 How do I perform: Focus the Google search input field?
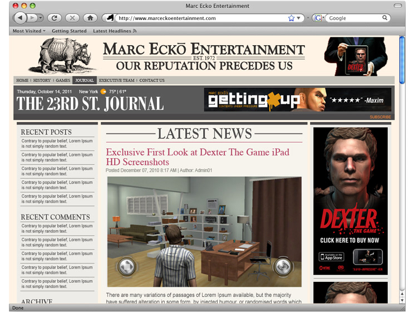point(354,18)
